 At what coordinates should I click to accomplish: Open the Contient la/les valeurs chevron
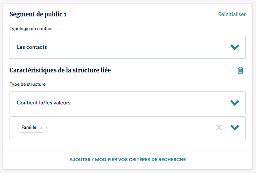coord(235,103)
